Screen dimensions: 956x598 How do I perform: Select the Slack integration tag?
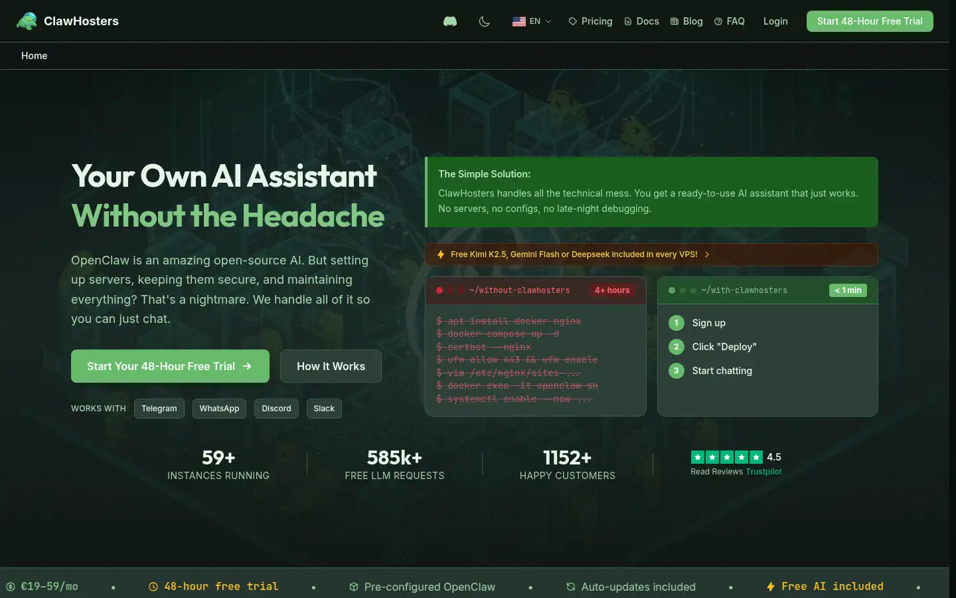pyautogui.click(x=324, y=409)
